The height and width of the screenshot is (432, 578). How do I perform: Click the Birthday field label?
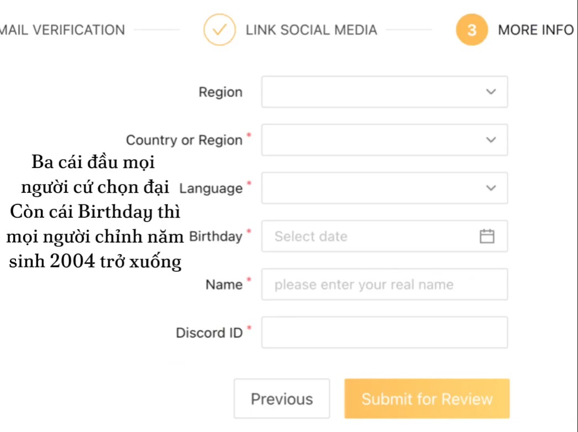[x=216, y=236]
